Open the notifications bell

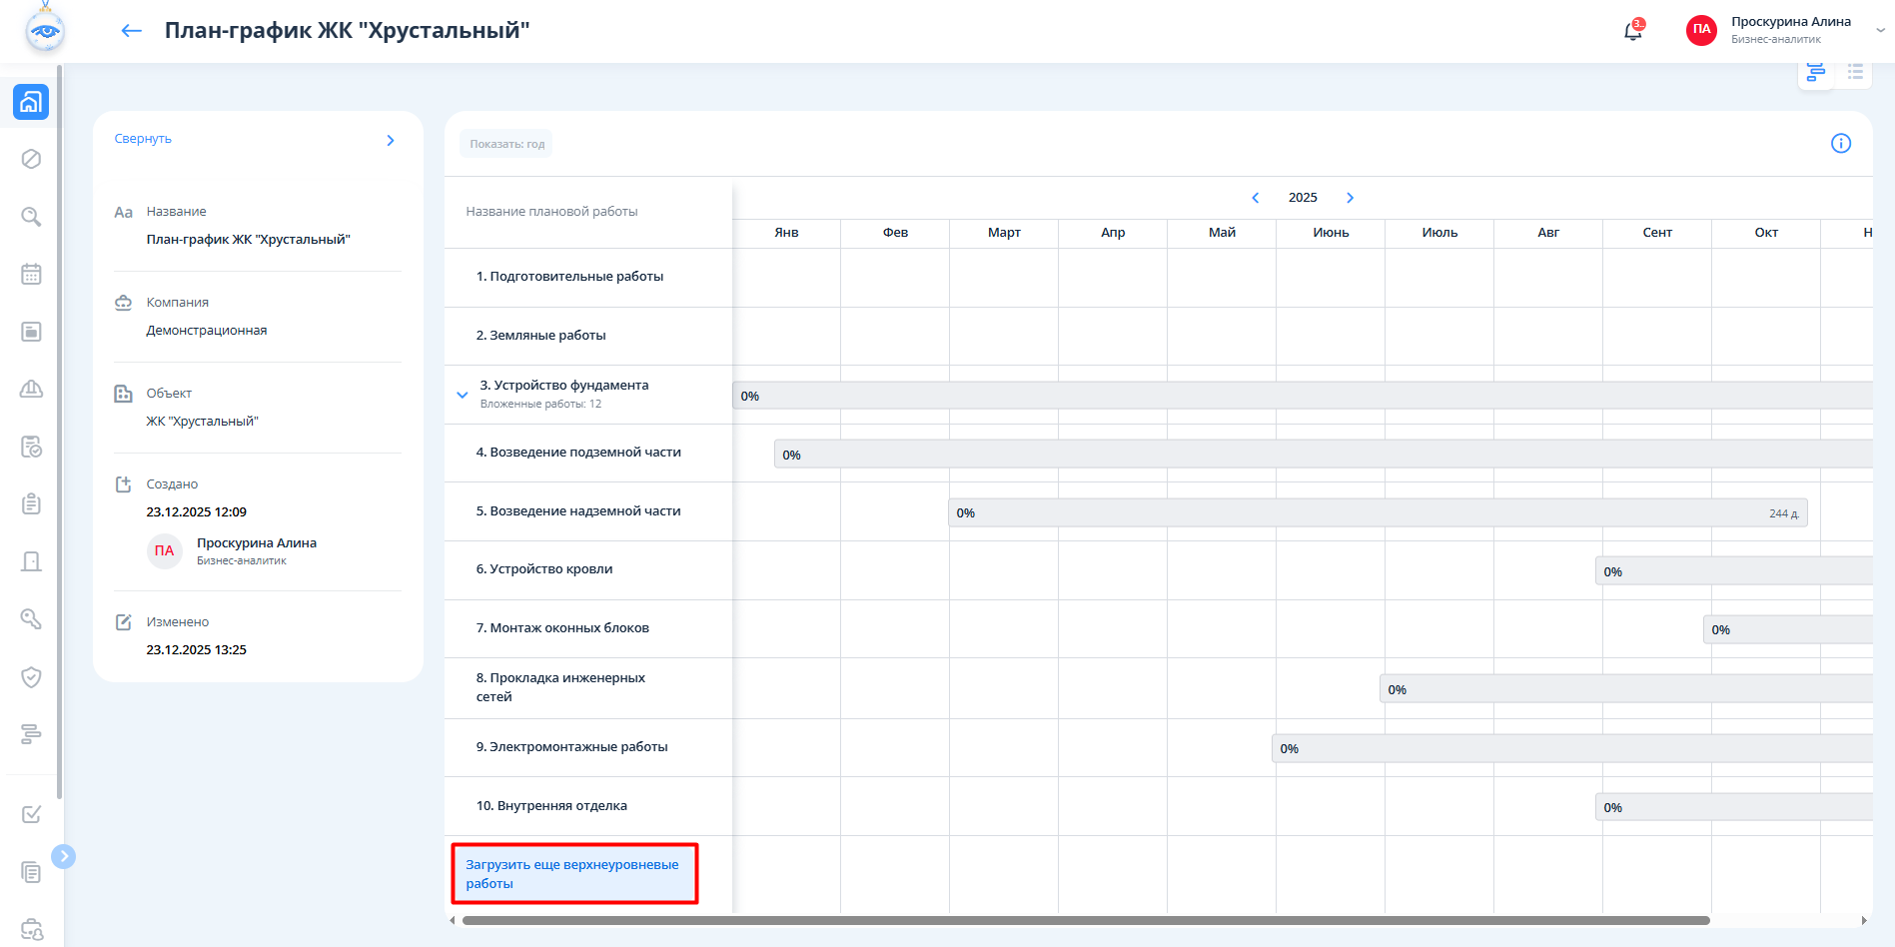click(1632, 31)
